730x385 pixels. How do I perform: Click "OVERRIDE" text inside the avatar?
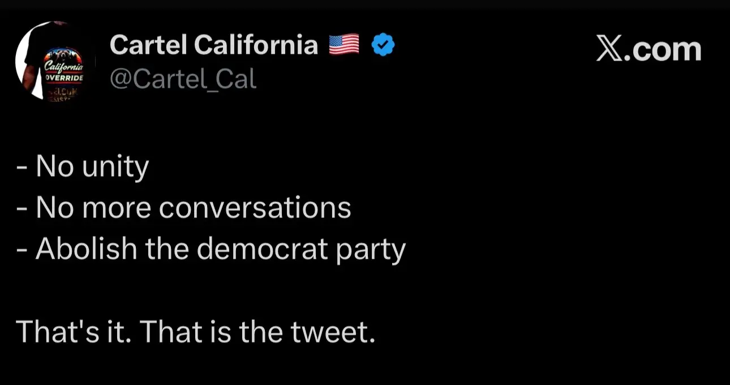point(64,76)
